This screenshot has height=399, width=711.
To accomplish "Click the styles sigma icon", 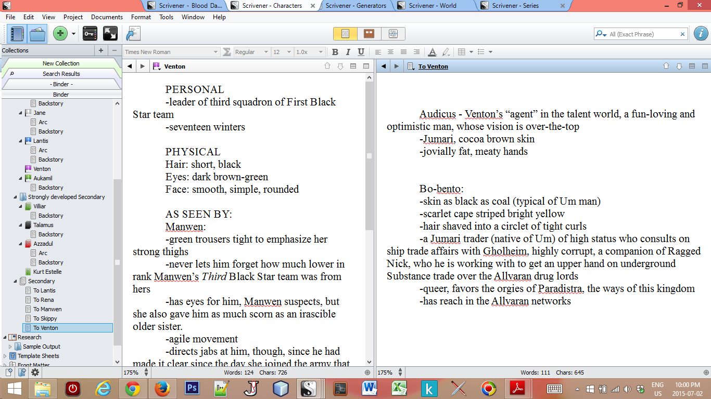I will 226,52.
